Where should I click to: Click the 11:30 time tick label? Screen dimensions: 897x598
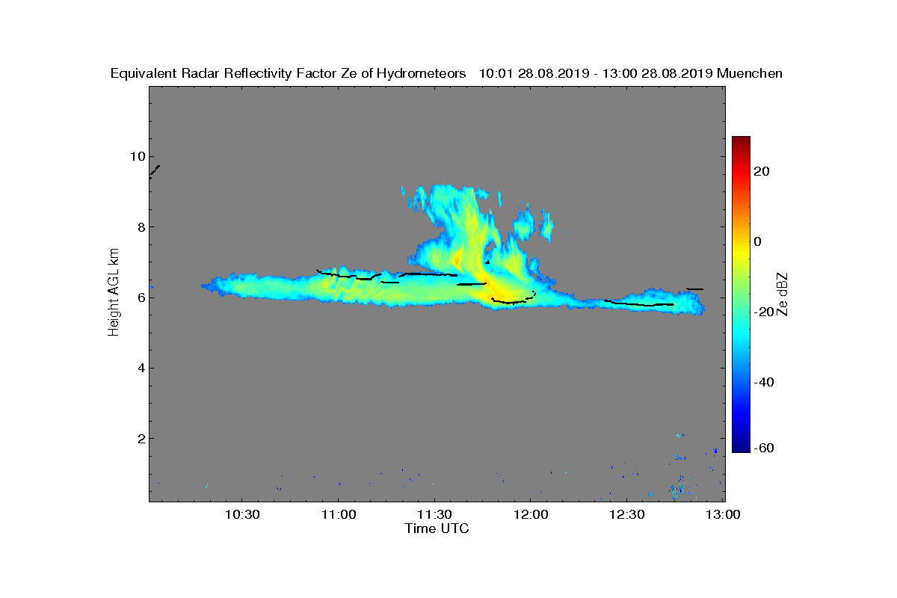tap(434, 514)
